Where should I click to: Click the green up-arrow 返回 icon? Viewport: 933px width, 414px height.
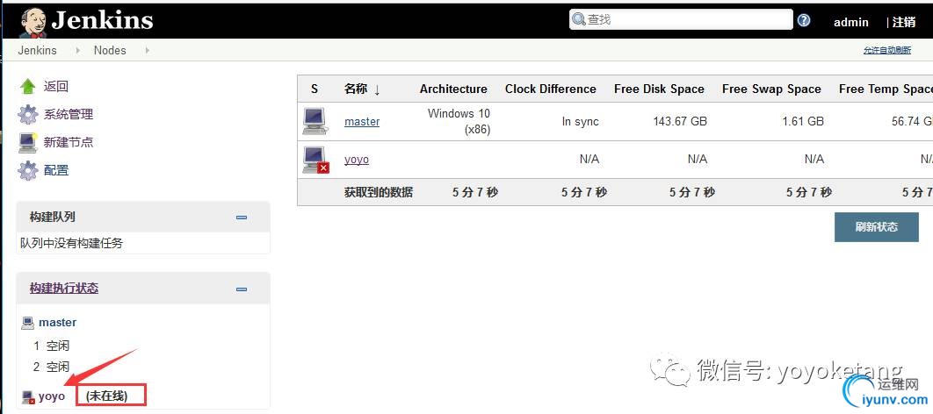point(27,87)
